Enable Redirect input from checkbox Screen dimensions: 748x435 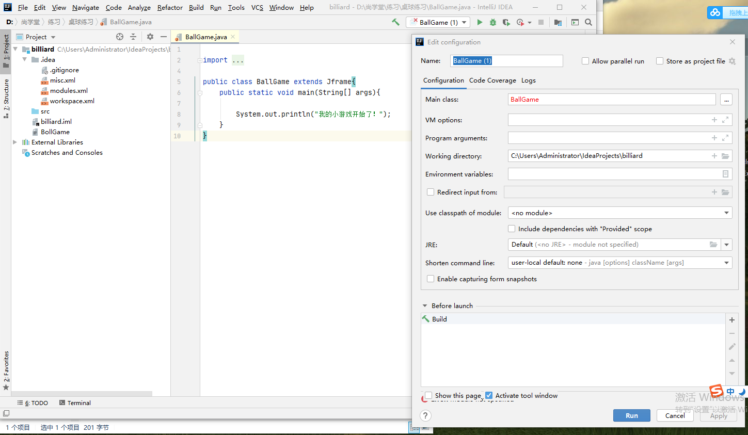431,192
